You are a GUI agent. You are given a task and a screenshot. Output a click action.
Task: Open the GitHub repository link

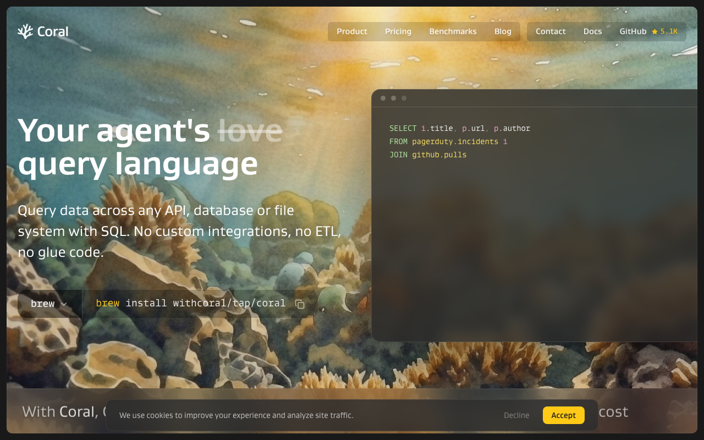(x=649, y=31)
